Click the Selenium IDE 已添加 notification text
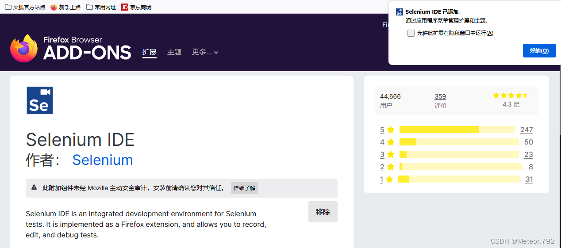This screenshot has width=561, height=248. click(x=434, y=12)
